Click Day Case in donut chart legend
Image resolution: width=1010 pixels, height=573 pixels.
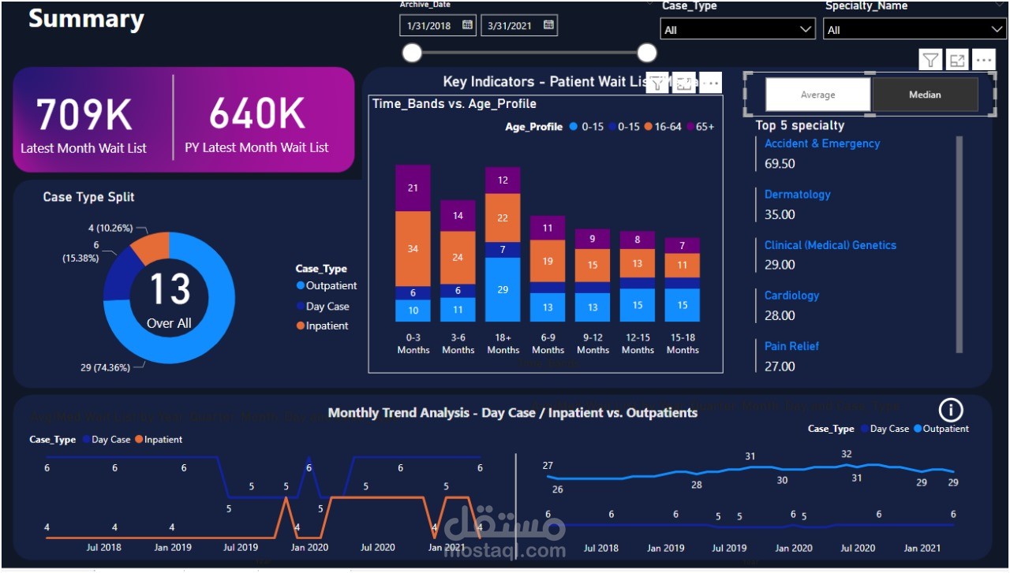point(323,307)
